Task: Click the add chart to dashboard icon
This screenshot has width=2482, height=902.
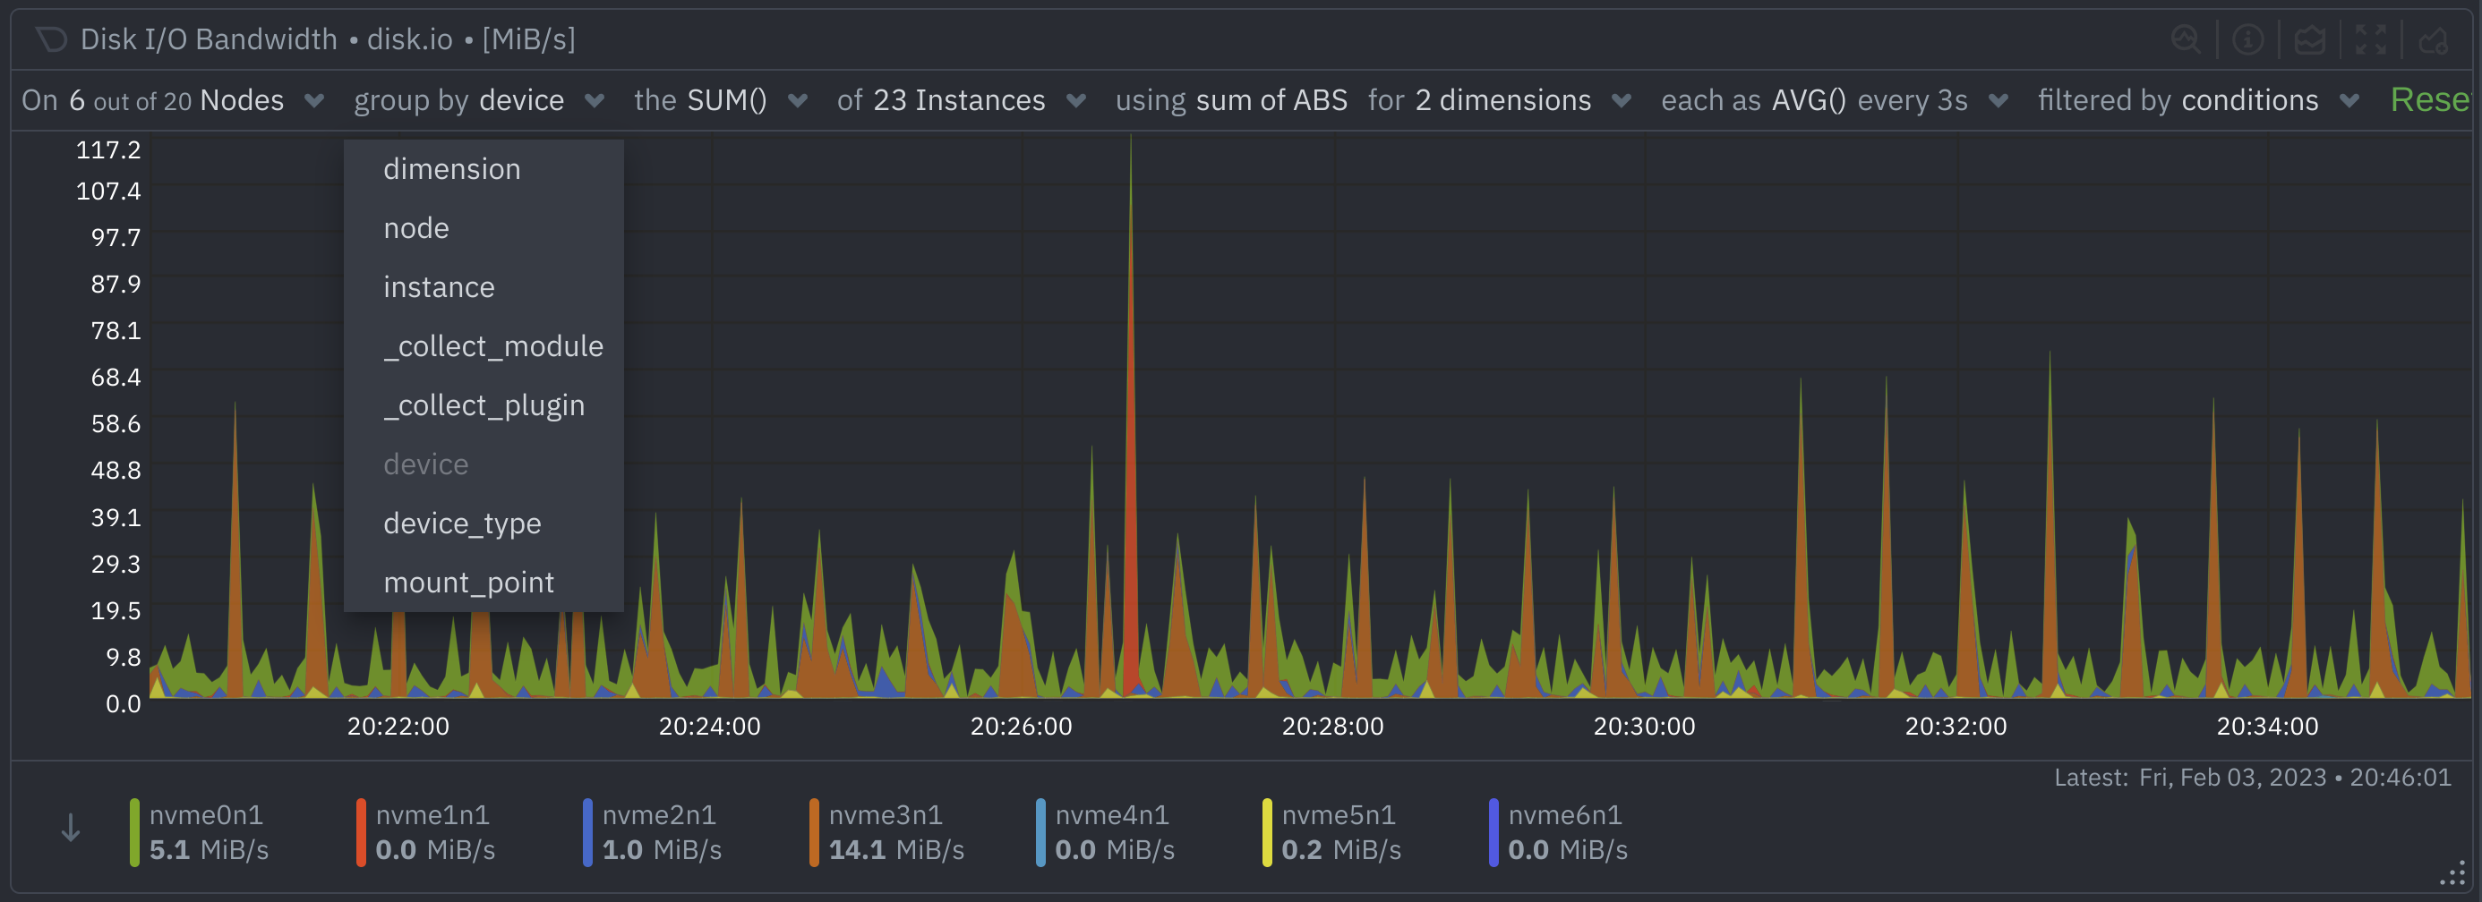Action: (2433, 39)
